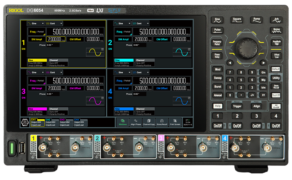Tap the k/m unit key

(x=263, y=87)
